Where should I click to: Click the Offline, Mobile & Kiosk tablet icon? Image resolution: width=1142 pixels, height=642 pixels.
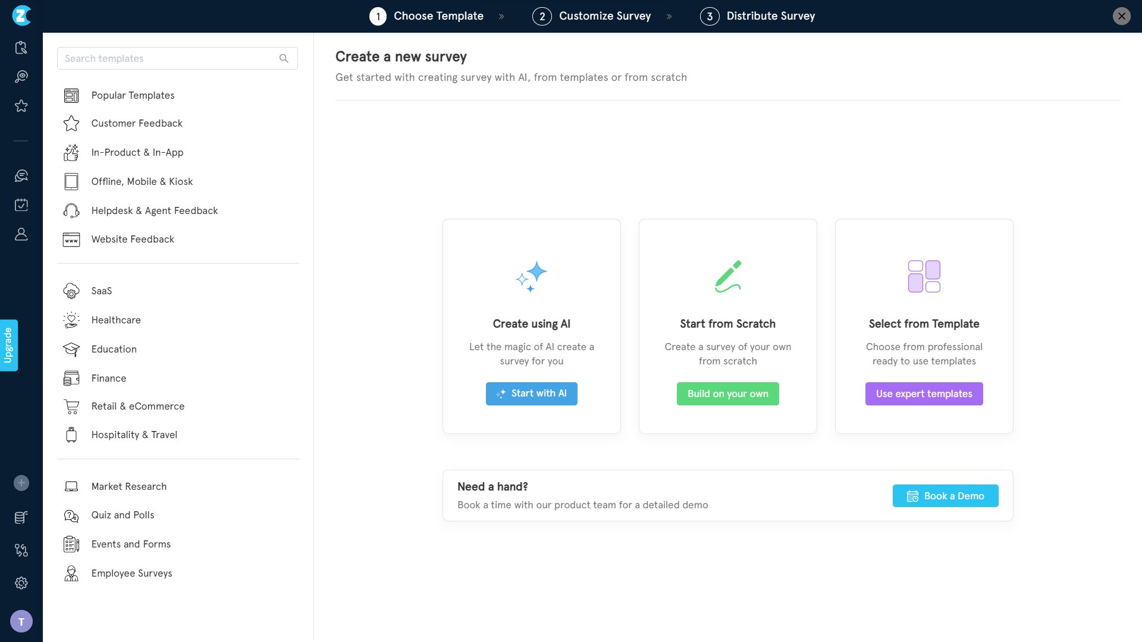coord(71,181)
